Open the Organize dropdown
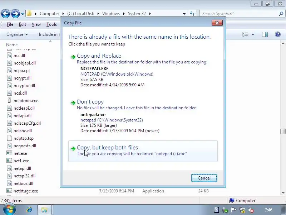 (17, 34)
